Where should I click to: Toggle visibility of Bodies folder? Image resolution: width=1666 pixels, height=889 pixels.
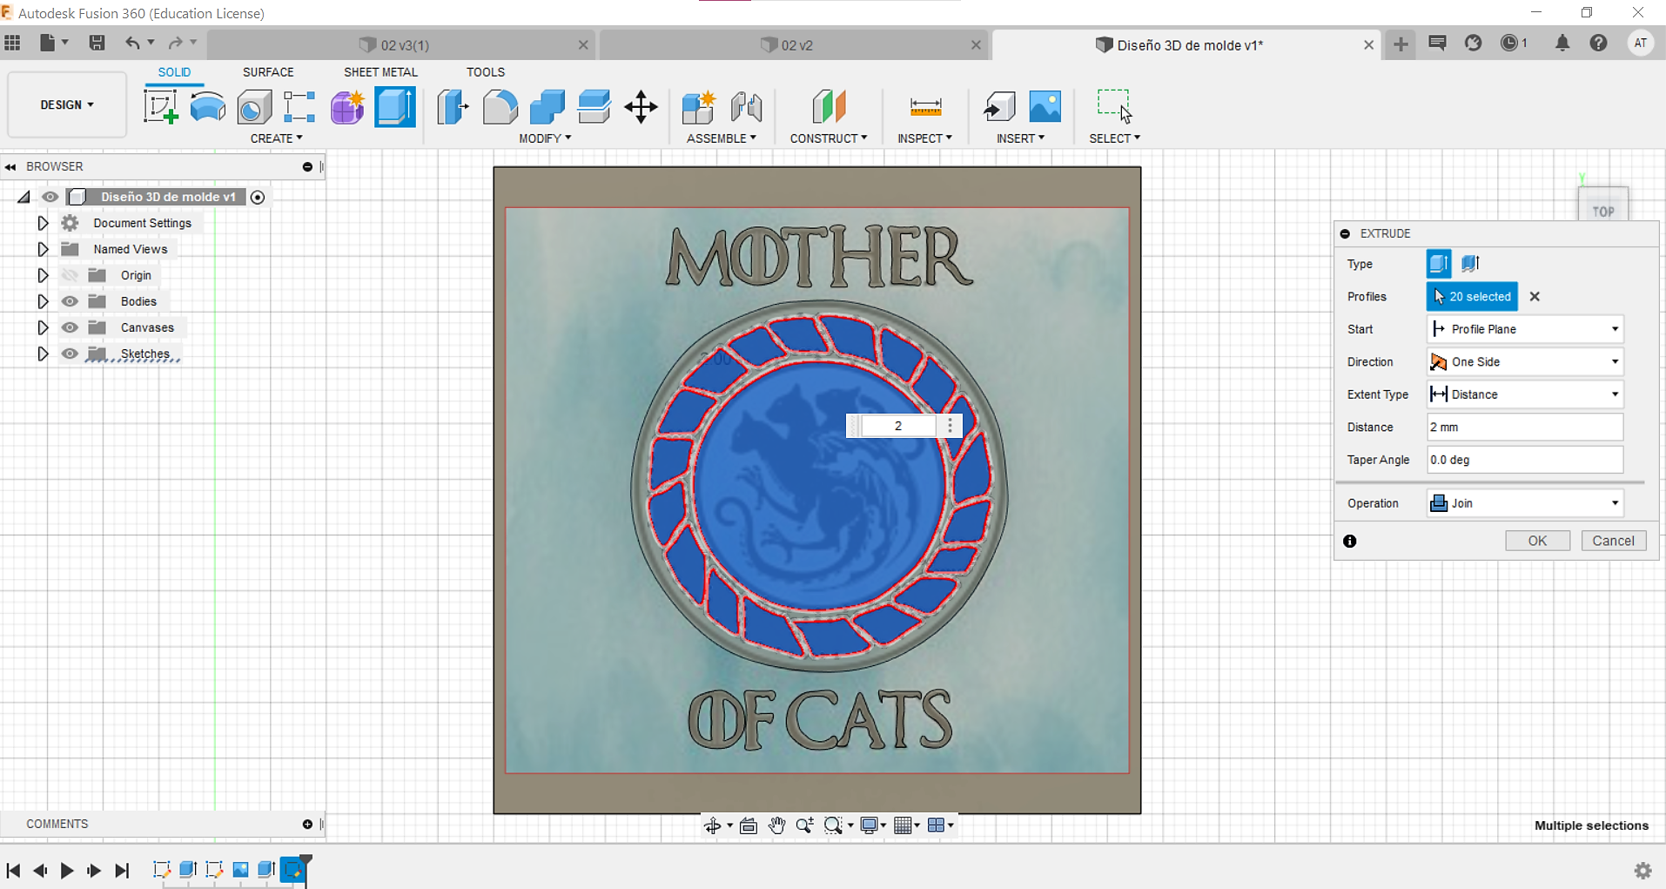[70, 301]
